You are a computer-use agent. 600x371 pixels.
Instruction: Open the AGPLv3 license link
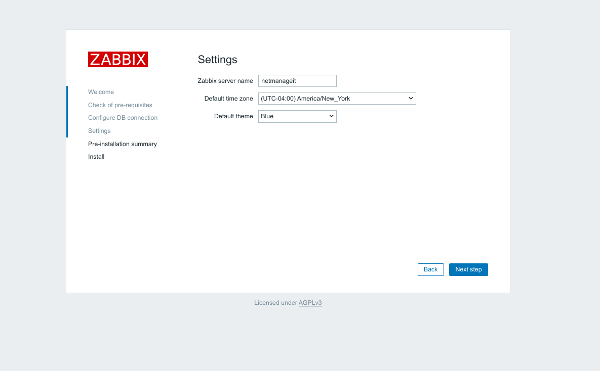tap(310, 303)
